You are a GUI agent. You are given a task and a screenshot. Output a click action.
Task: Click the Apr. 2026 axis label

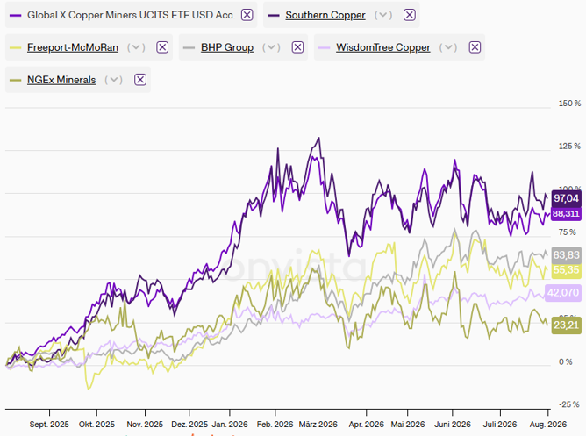[x=367, y=425]
